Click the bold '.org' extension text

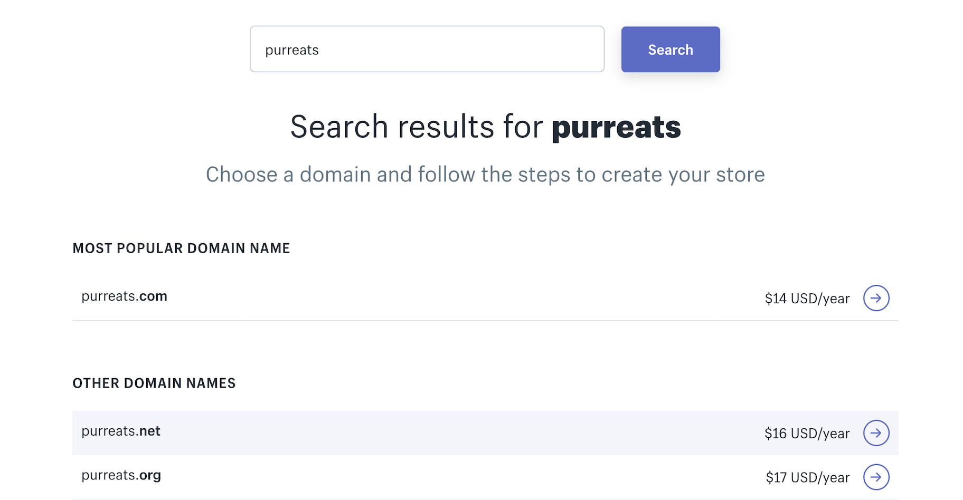coord(150,476)
